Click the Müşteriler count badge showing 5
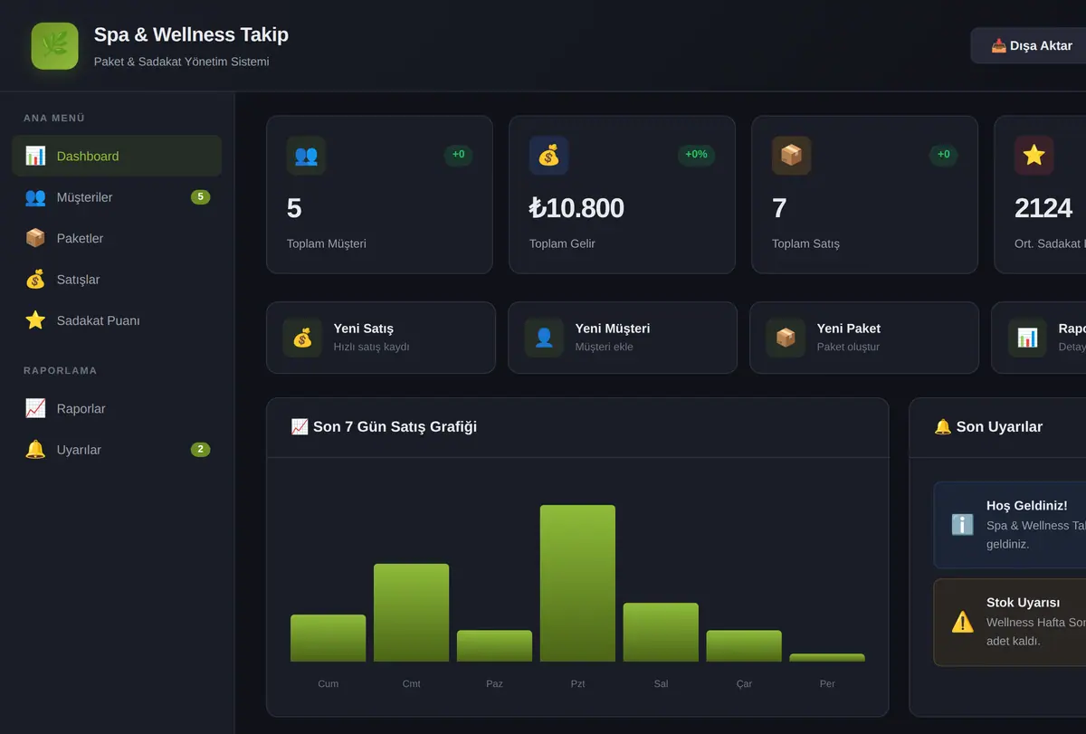 click(x=200, y=197)
